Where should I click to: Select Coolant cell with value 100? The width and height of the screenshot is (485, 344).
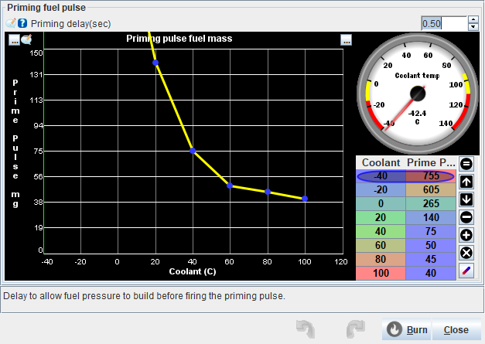pos(381,273)
